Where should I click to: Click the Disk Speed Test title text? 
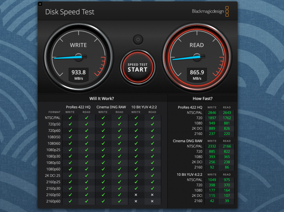(70, 12)
